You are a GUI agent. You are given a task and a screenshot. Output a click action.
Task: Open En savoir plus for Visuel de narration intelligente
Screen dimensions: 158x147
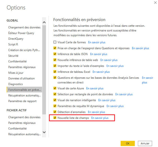107,100
